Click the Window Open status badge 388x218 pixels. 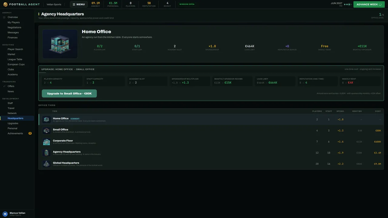pos(187,4)
